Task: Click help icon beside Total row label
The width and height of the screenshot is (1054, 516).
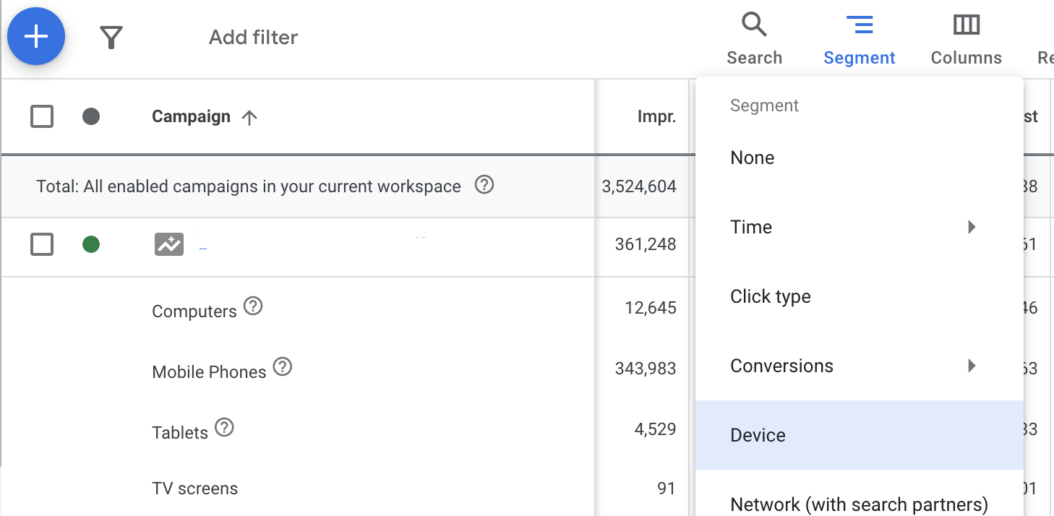Action: click(484, 185)
